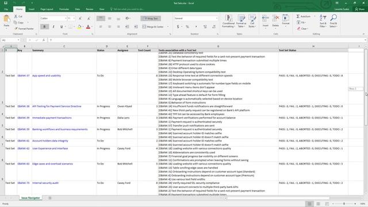The height and width of the screenshot is (207, 368).
Task: Toggle top align in the Alignment group
Action: [x=101, y=18]
